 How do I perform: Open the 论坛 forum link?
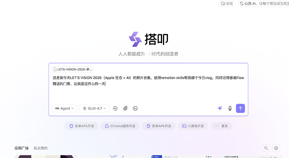(227, 3)
